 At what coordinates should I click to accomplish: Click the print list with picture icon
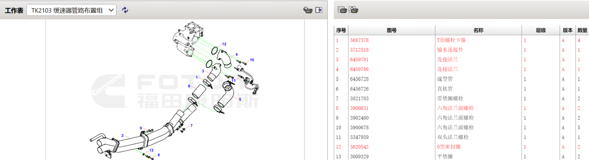pos(353,10)
